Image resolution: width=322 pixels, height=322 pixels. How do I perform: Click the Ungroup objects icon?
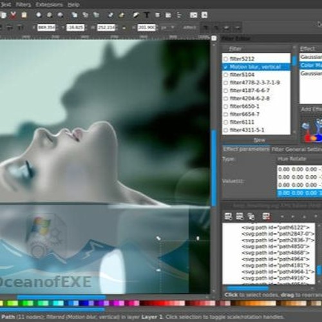pyautogui.click(x=122, y=15)
